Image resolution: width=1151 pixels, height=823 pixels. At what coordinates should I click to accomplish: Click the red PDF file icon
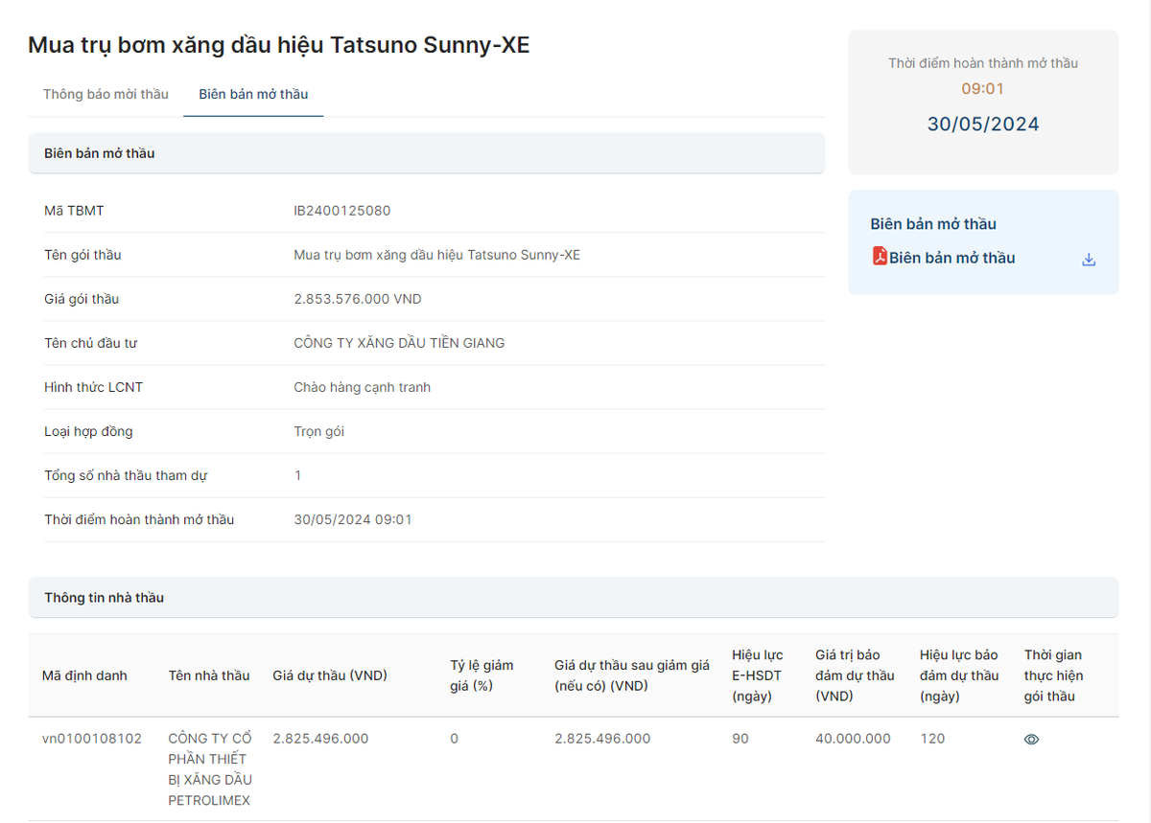tap(880, 257)
